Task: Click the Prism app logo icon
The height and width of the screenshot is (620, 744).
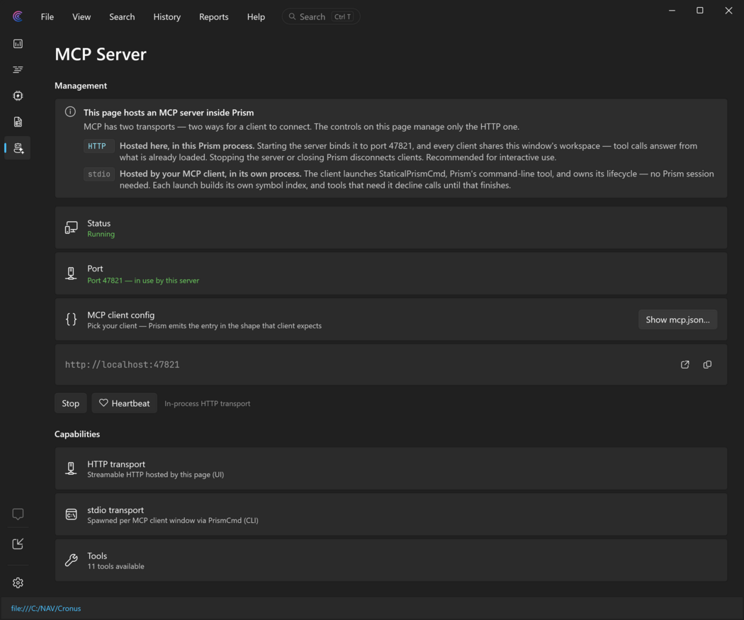Action: pos(18,16)
